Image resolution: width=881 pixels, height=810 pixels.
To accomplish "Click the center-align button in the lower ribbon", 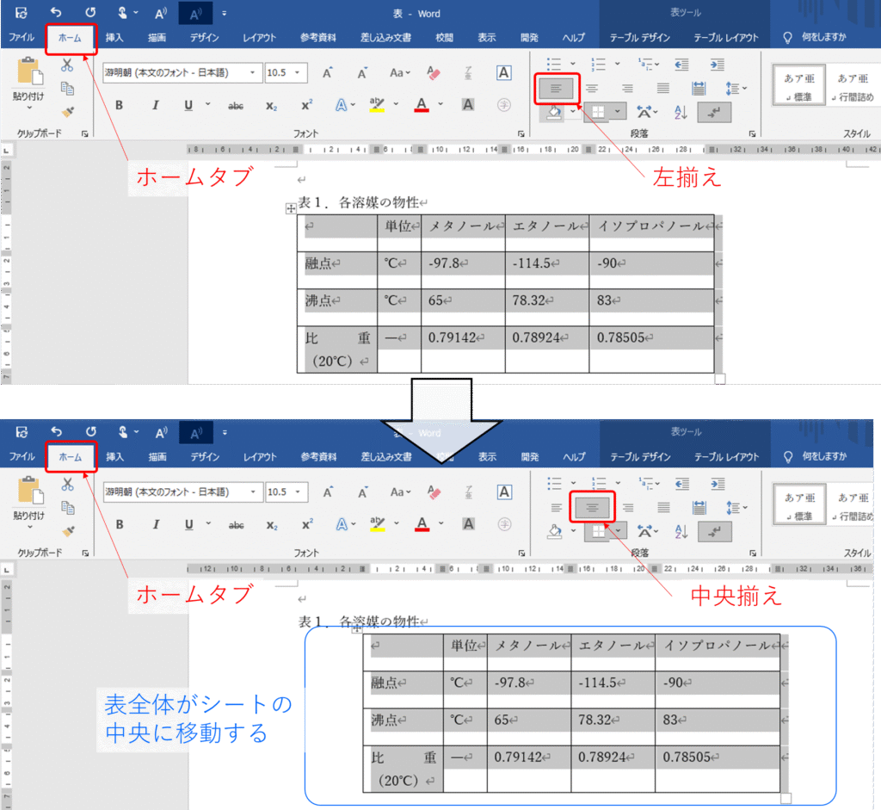I will pos(592,508).
